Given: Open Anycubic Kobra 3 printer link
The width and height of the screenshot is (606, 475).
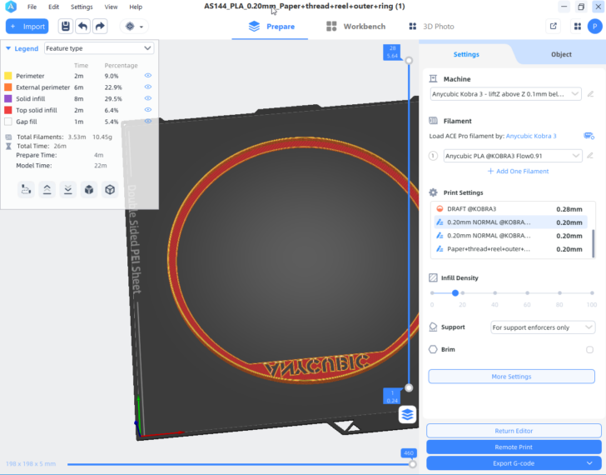Looking at the screenshot, I should pos(531,136).
